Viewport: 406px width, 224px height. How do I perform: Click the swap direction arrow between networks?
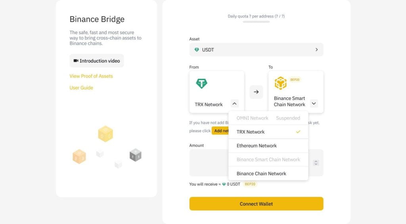[x=256, y=92]
